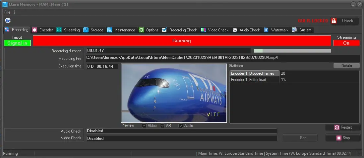This screenshot has height=158, width=364.
Task: Click the red padlock icon
Action: coord(334,21)
